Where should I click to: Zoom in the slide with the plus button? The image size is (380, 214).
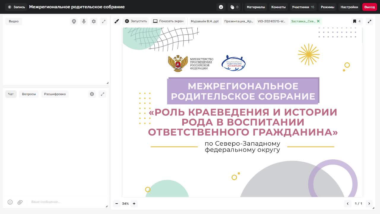[x=134, y=204]
